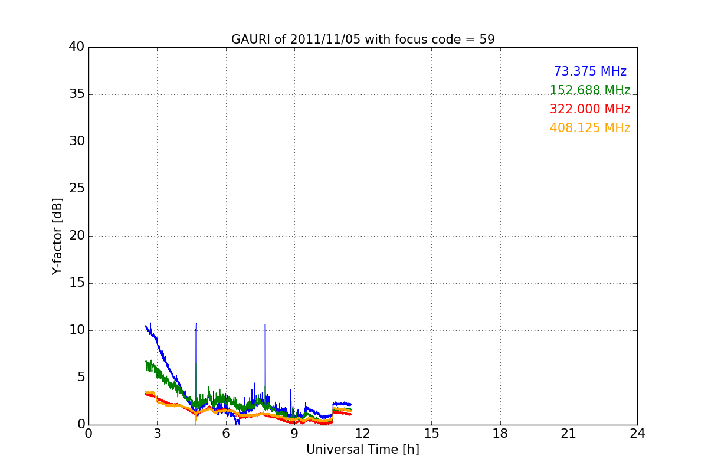Click the x-axis tick label 15

[432, 433]
